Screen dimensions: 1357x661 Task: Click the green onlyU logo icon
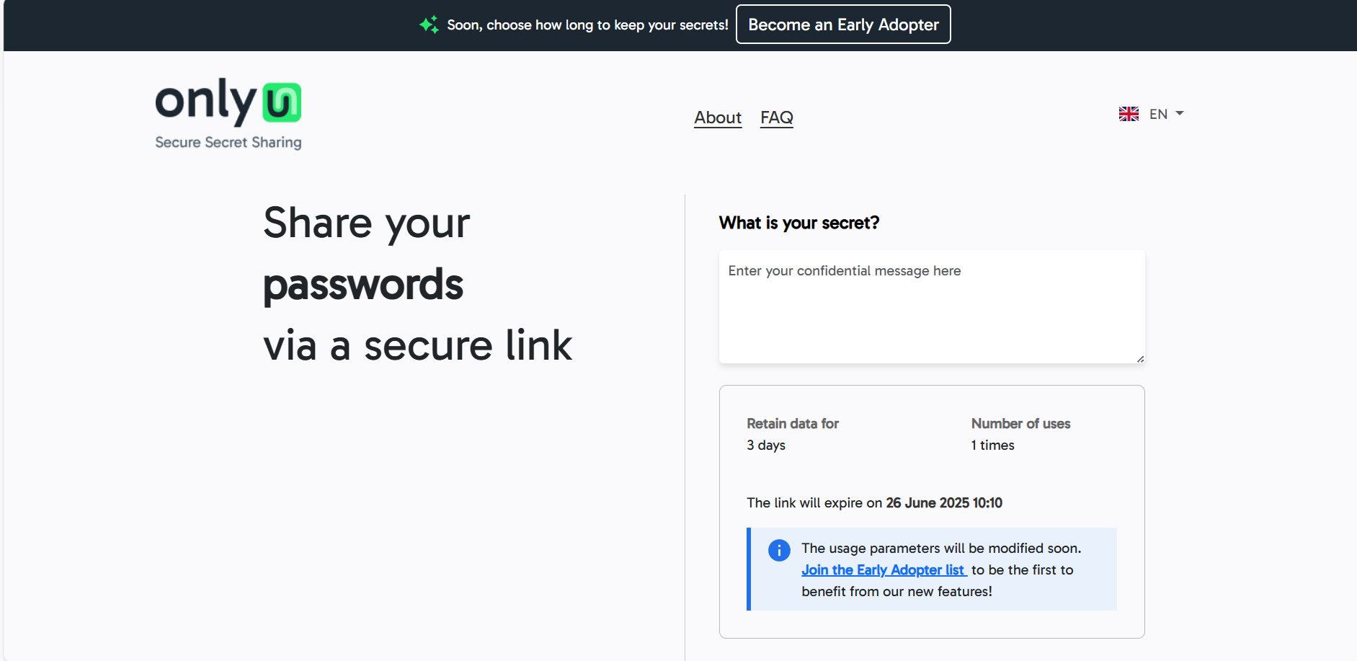click(x=282, y=102)
